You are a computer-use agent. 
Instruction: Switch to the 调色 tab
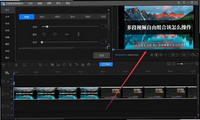tap(42, 17)
